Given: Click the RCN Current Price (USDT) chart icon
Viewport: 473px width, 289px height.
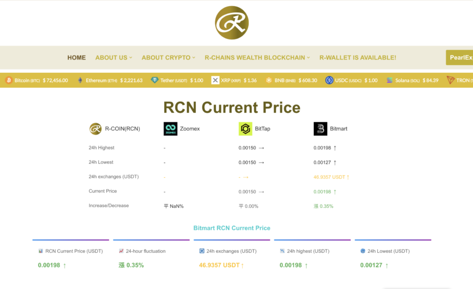Looking at the screenshot, I should point(41,251).
